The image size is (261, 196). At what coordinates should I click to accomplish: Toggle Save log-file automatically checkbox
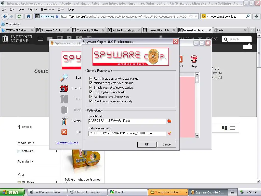[91, 92]
